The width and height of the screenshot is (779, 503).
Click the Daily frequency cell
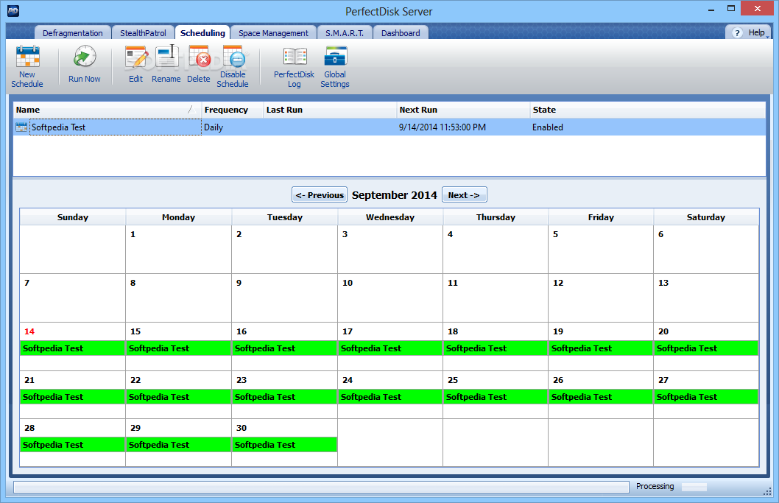(x=214, y=127)
